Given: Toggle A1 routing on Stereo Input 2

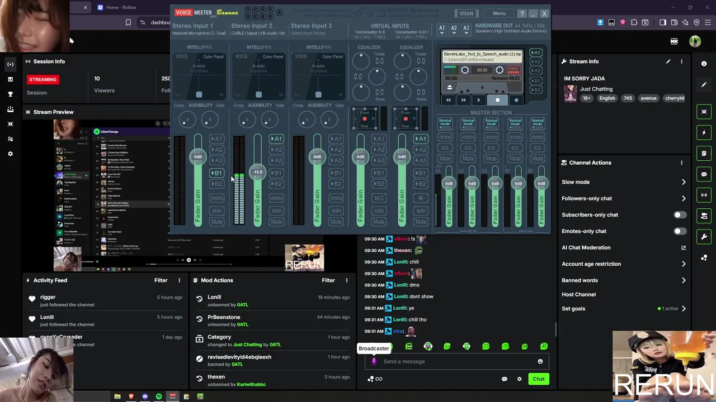Looking at the screenshot, I should [x=276, y=139].
